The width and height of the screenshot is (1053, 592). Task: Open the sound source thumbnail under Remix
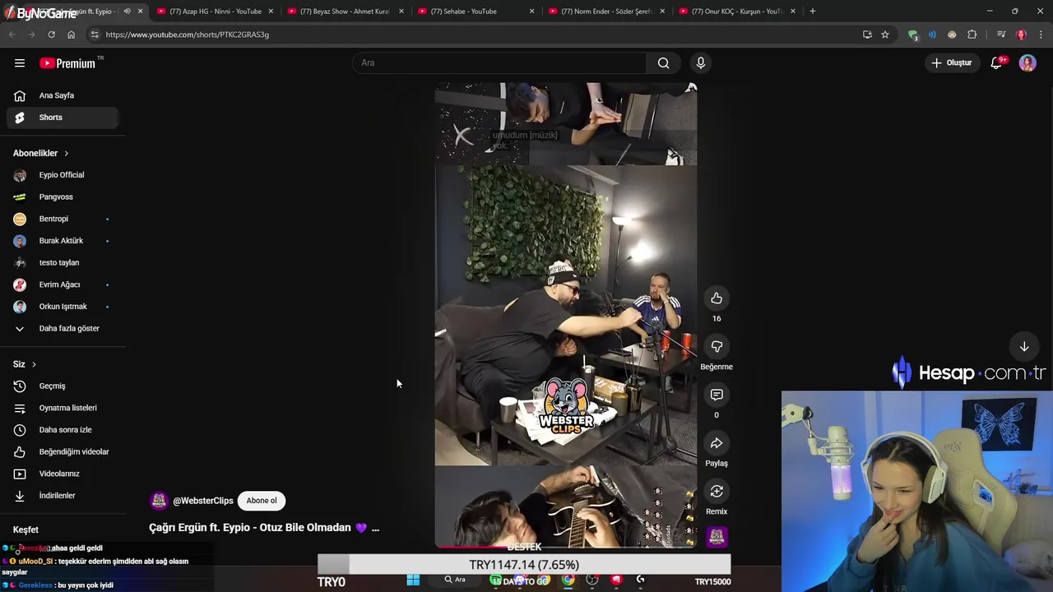(x=717, y=537)
